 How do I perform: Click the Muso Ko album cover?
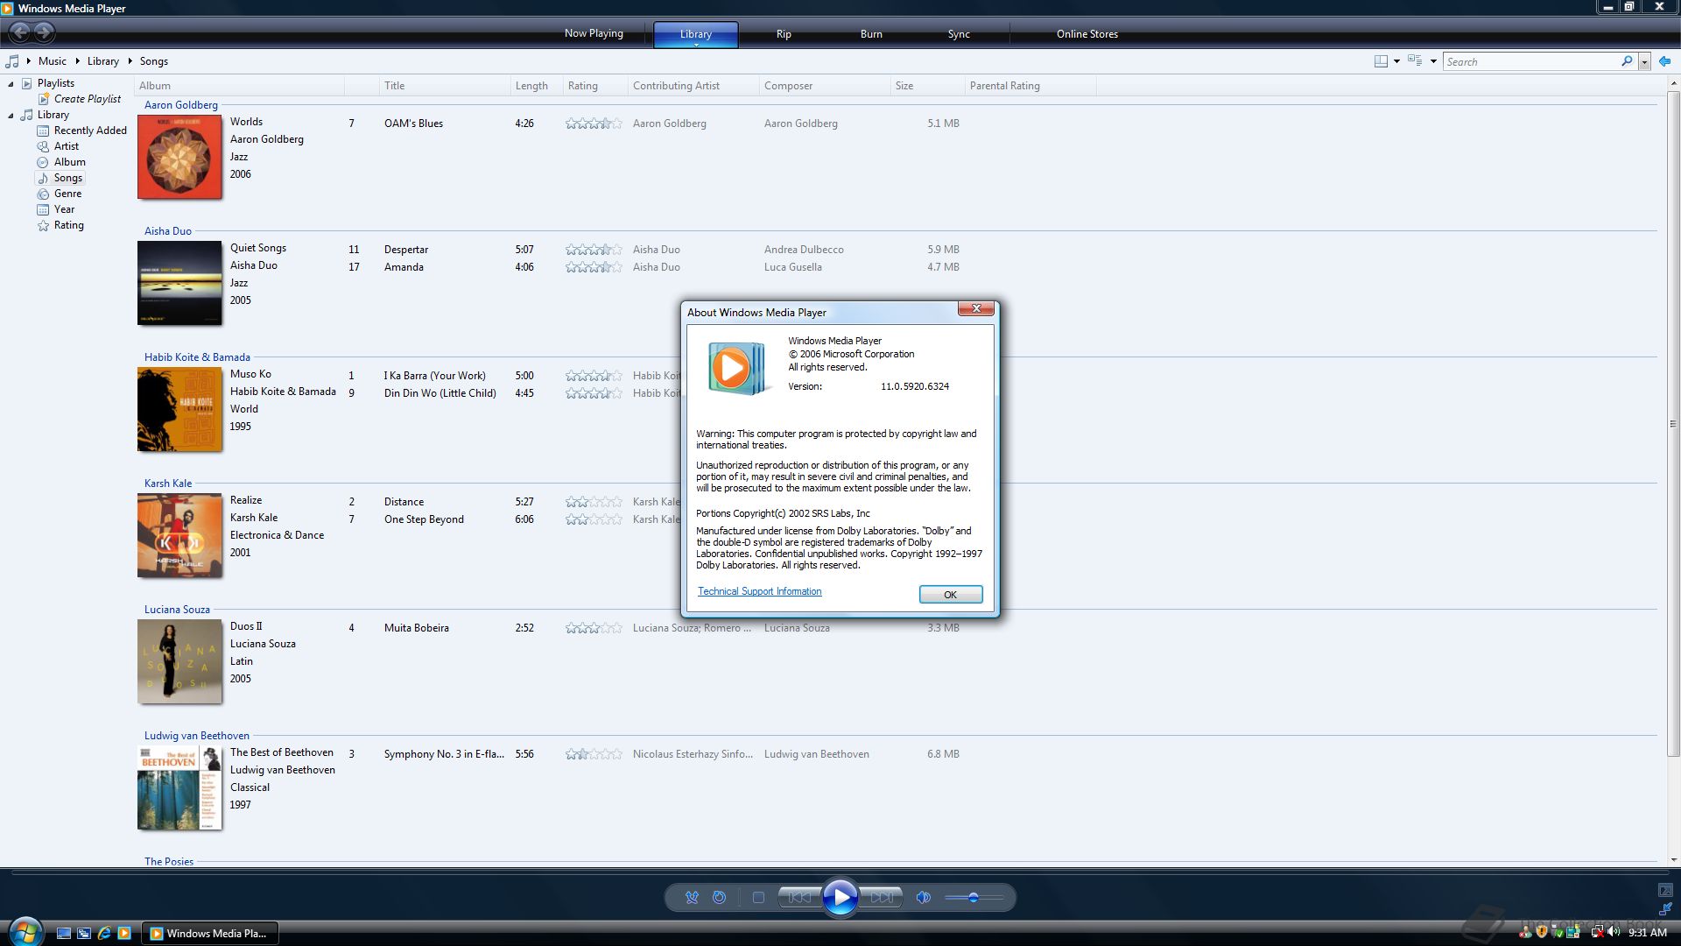179,409
